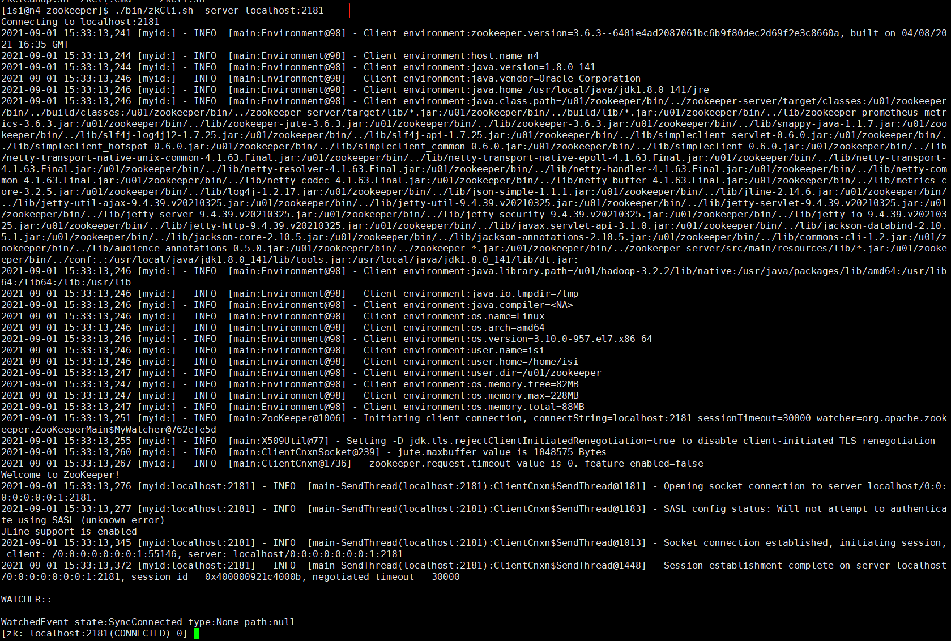
Task: Click the 'ClientCnxn$SendThread@1013]' tag
Action: [570, 542]
